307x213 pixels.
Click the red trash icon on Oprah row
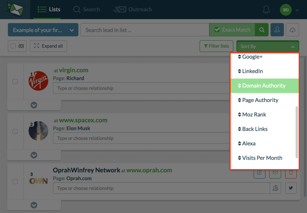(291, 173)
